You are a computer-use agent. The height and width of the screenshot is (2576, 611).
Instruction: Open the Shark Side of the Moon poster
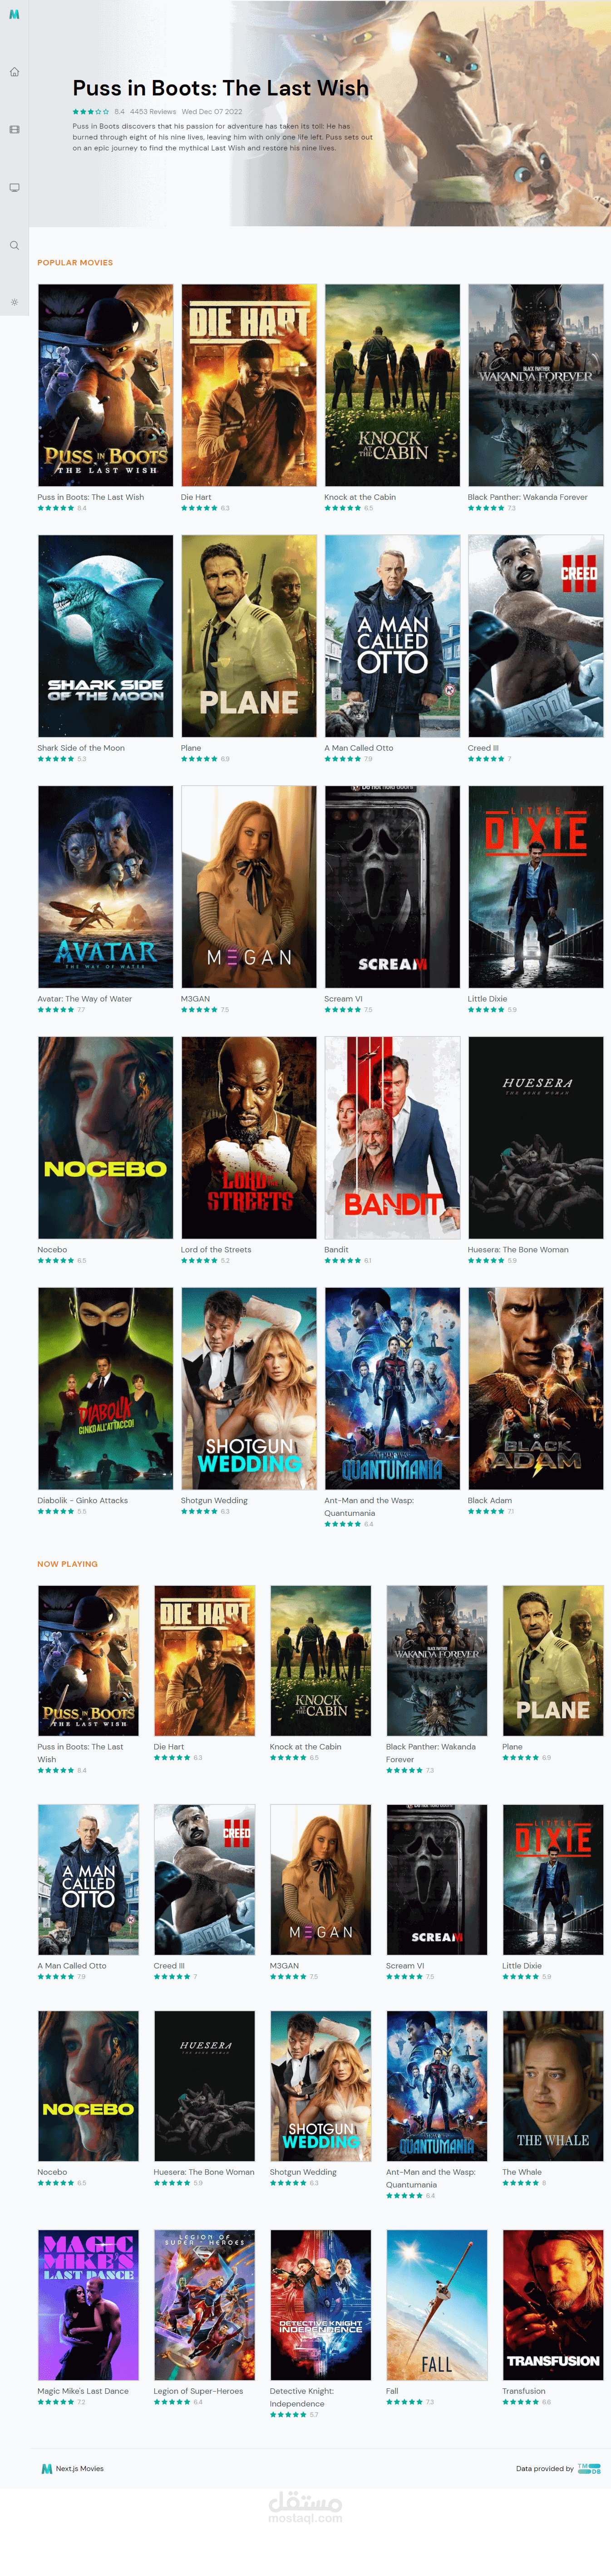click(105, 636)
